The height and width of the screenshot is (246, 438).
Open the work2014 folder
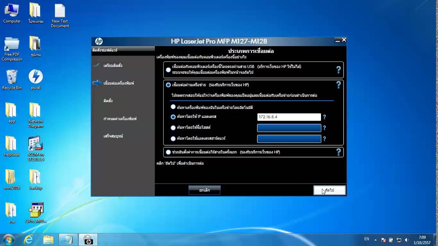pos(12,179)
